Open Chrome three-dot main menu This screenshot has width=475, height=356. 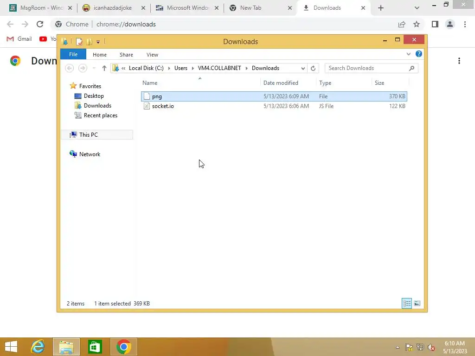pyautogui.click(x=465, y=24)
